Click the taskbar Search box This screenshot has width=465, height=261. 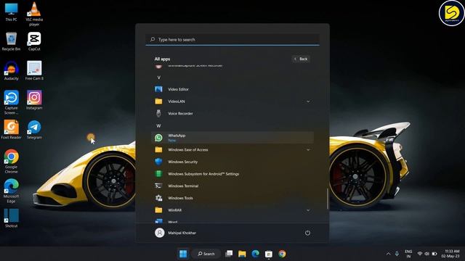(206, 254)
